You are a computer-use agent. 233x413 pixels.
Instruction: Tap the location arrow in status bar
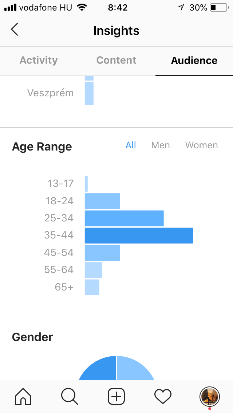click(181, 7)
